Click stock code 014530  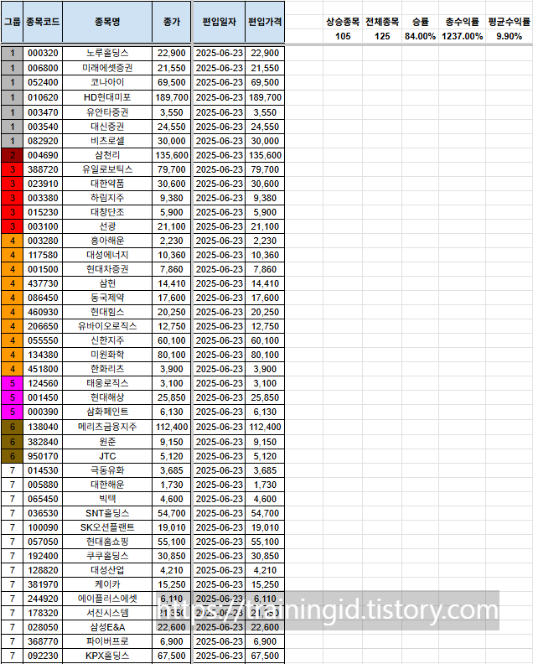tap(43, 470)
